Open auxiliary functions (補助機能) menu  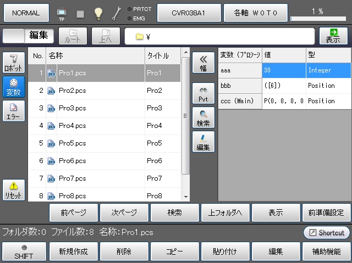pyautogui.click(x=326, y=252)
